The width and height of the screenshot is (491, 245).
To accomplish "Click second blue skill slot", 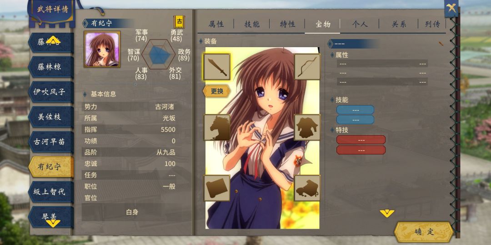I will (x=356, y=120).
